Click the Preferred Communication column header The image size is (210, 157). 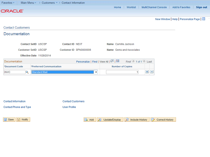46,66
